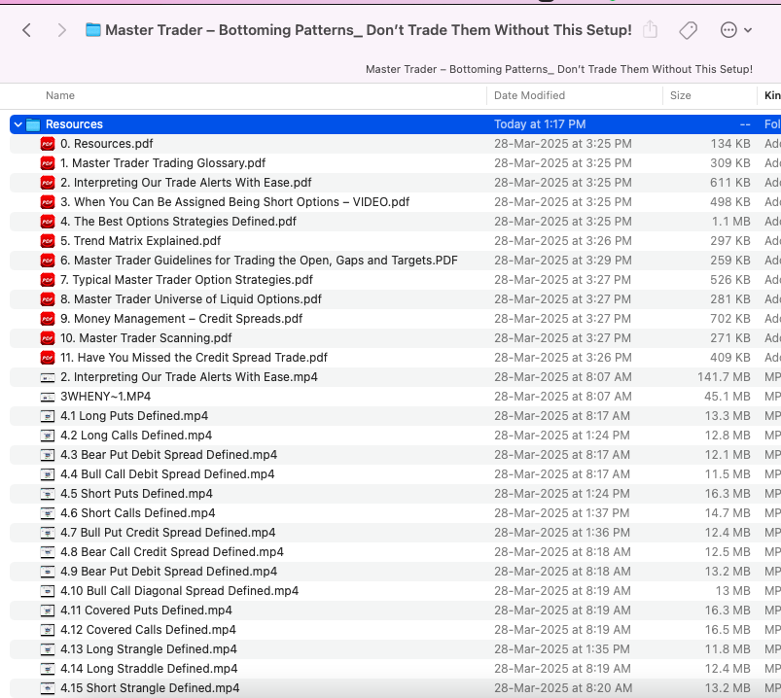Screen dimensions: 781x698
Task: Select video icon of 4.4 Bull Call Debit Spread
Action: click(48, 474)
